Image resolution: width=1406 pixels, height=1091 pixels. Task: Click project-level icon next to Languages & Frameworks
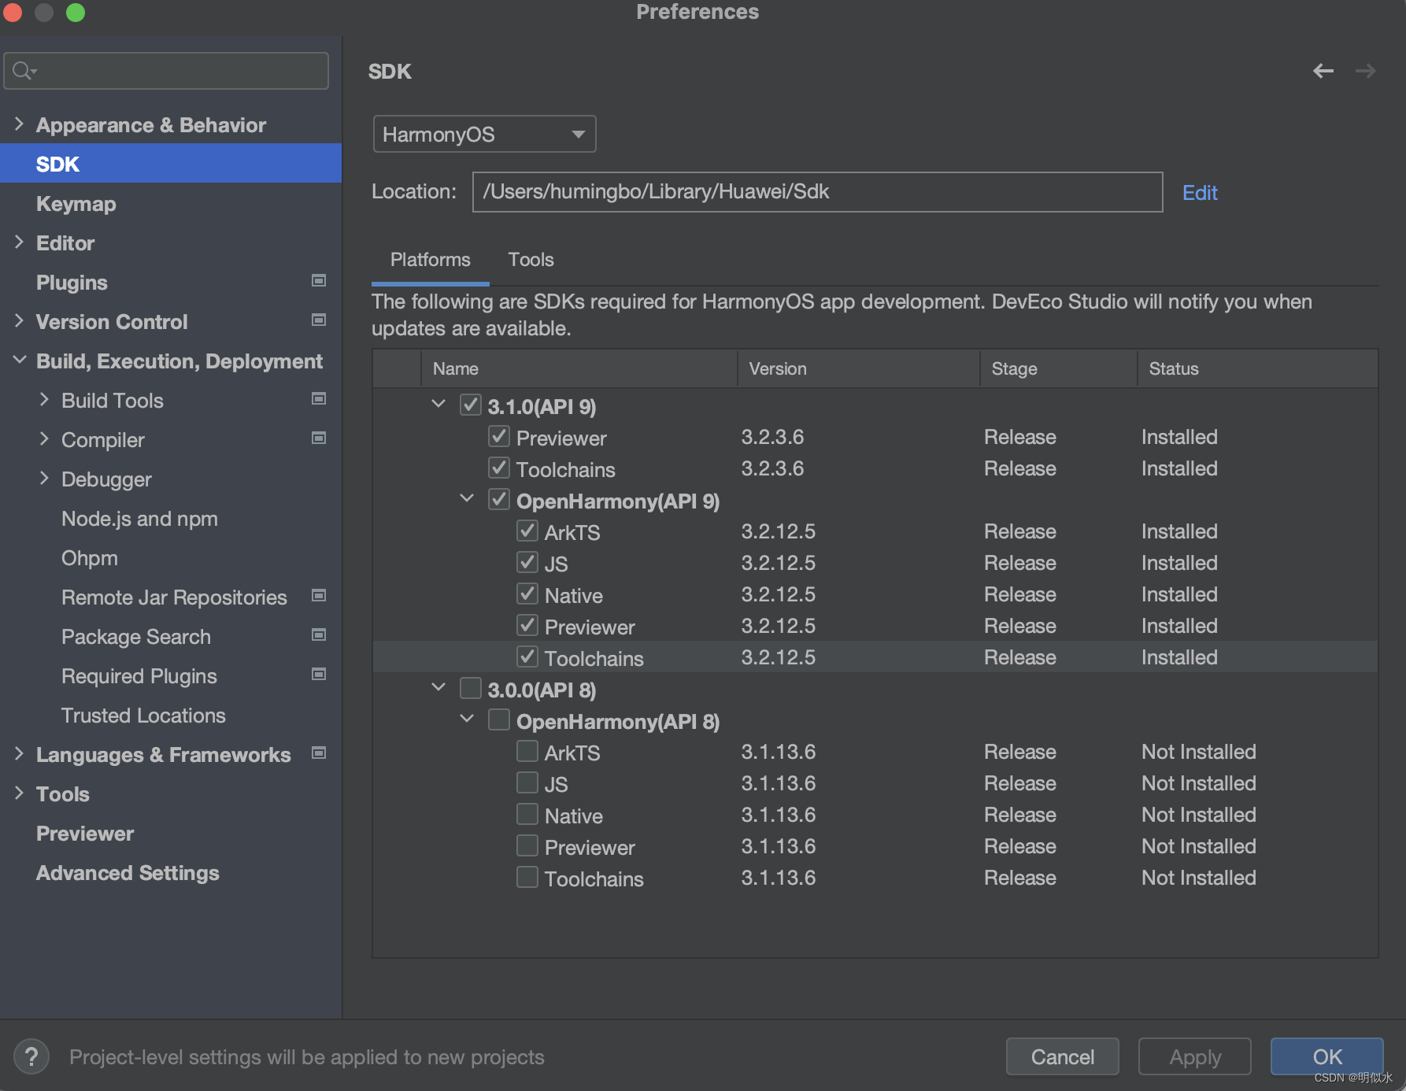[x=319, y=753]
